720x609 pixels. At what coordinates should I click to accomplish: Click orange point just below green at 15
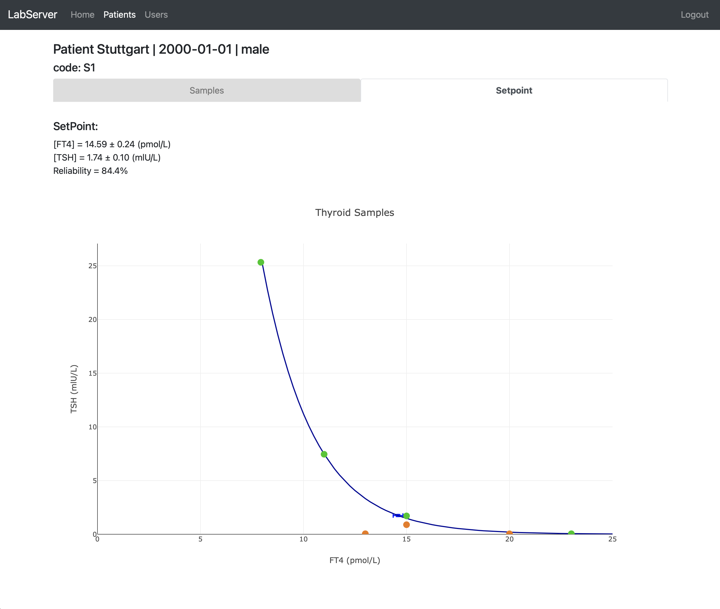coord(407,525)
